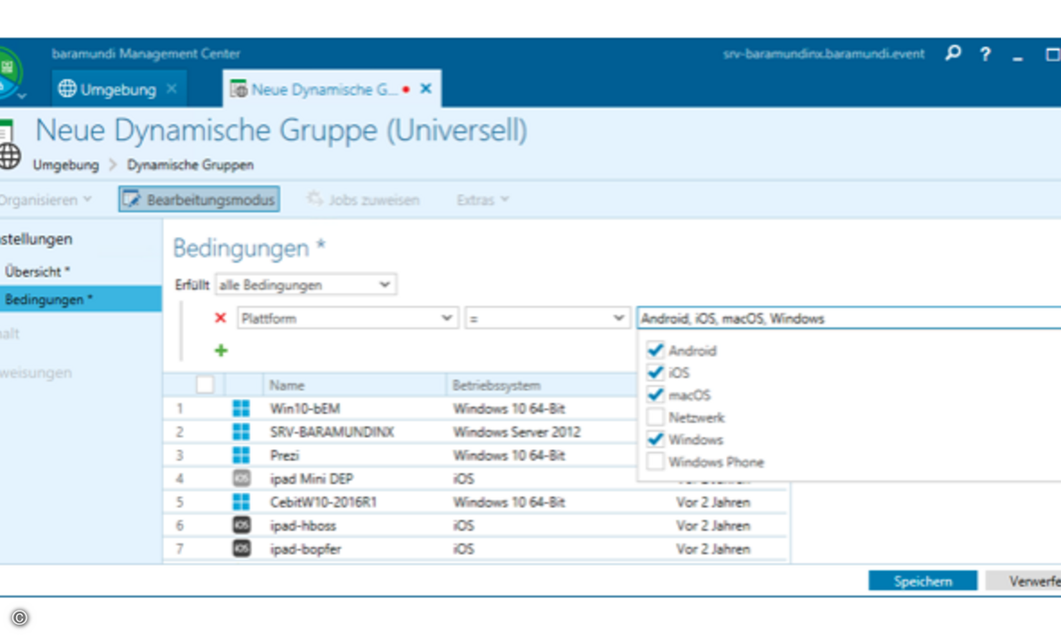Close the Umgebung tab

[x=172, y=88]
